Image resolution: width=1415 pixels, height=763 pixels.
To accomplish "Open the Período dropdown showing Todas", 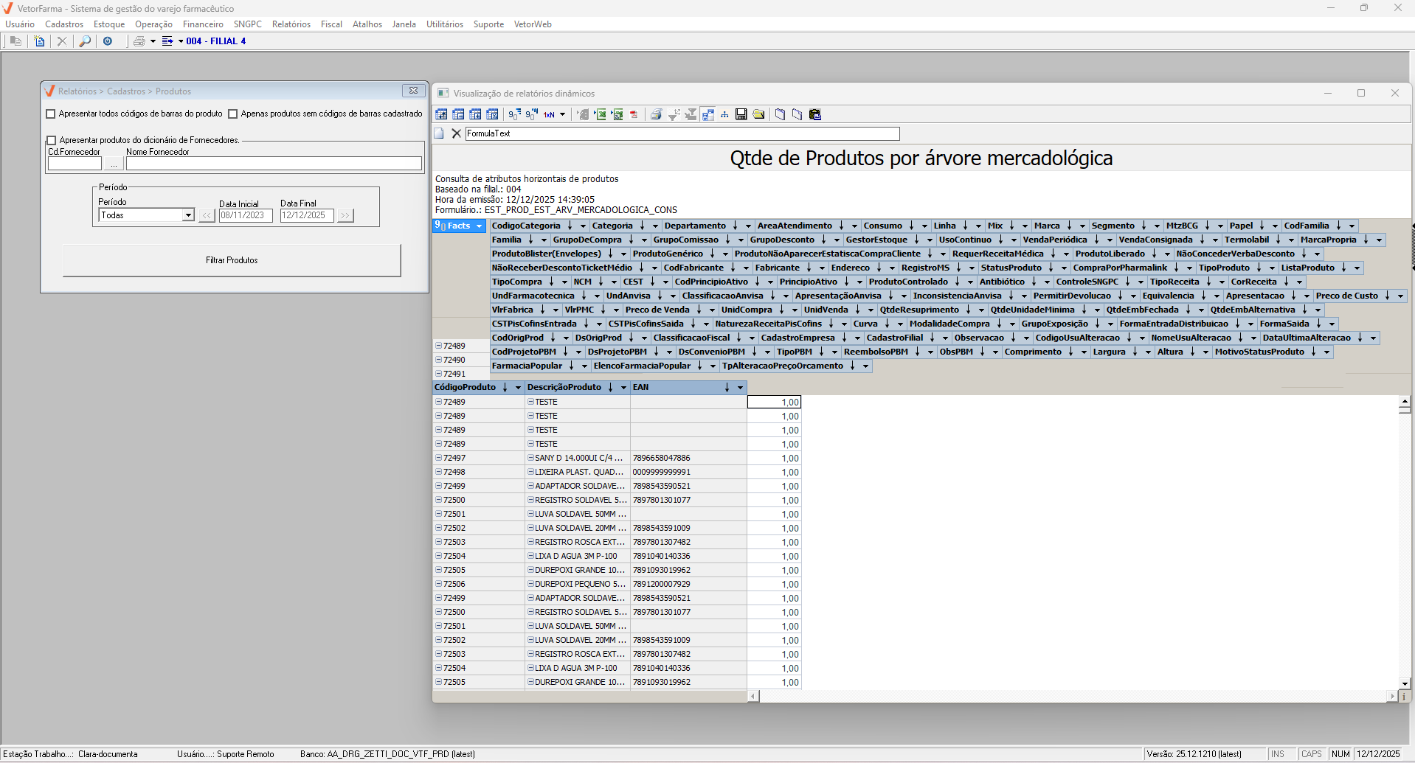I will tap(188, 215).
